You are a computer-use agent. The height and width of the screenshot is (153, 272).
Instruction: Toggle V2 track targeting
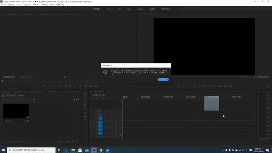point(100,115)
